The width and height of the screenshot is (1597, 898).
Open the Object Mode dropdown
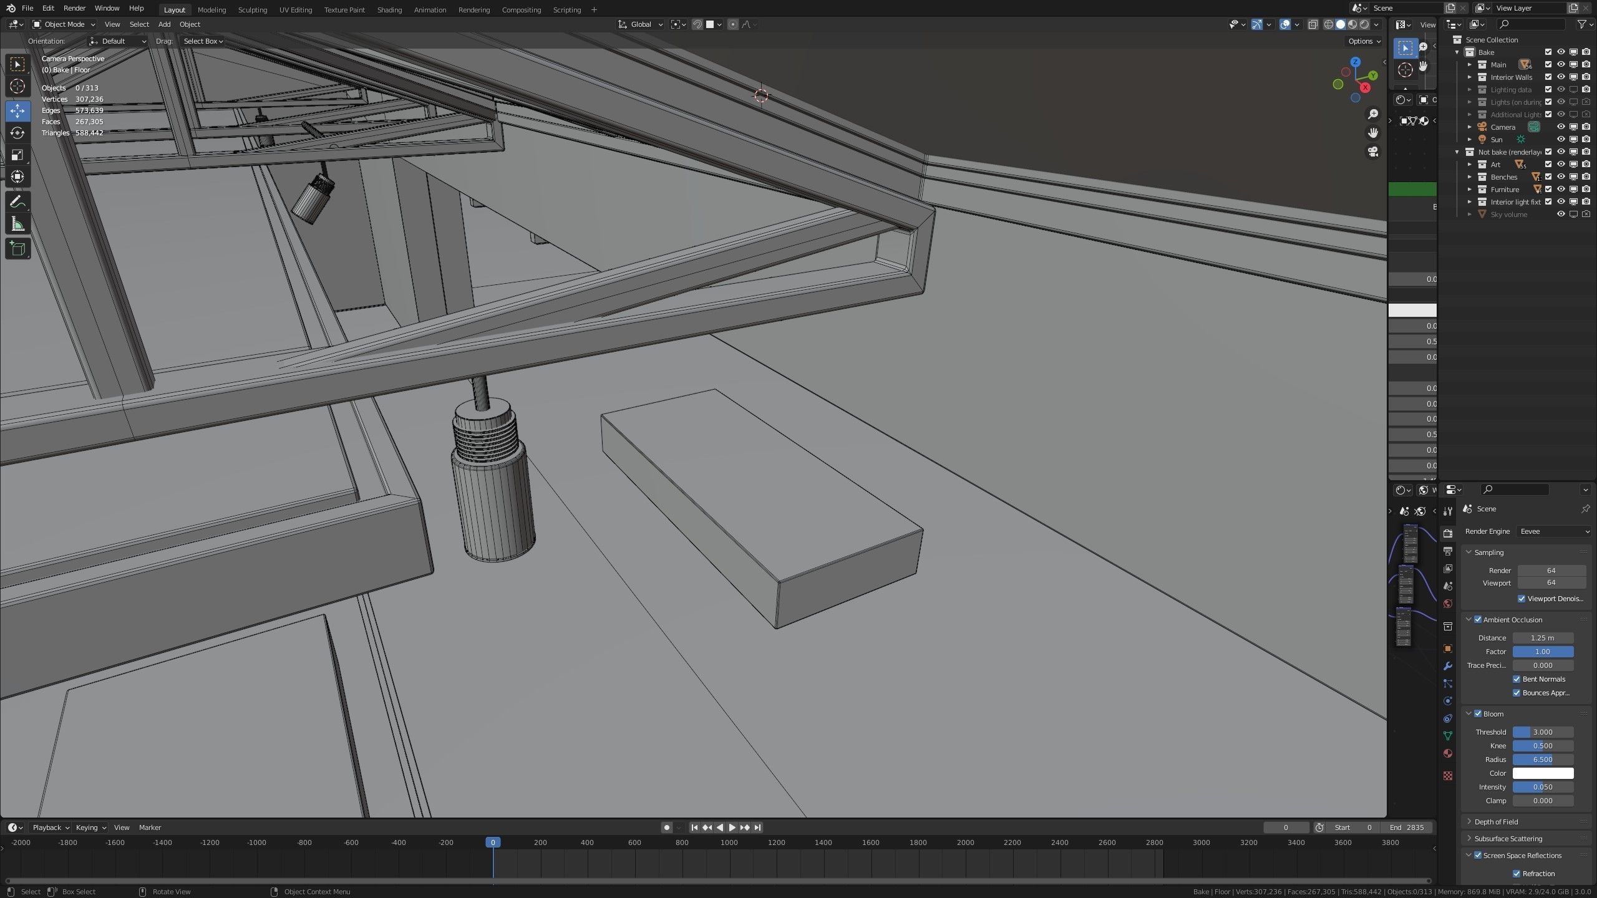pos(64,24)
